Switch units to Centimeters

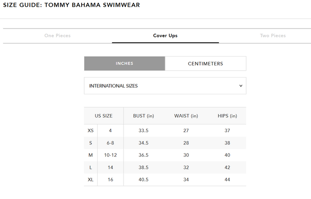click(205, 64)
